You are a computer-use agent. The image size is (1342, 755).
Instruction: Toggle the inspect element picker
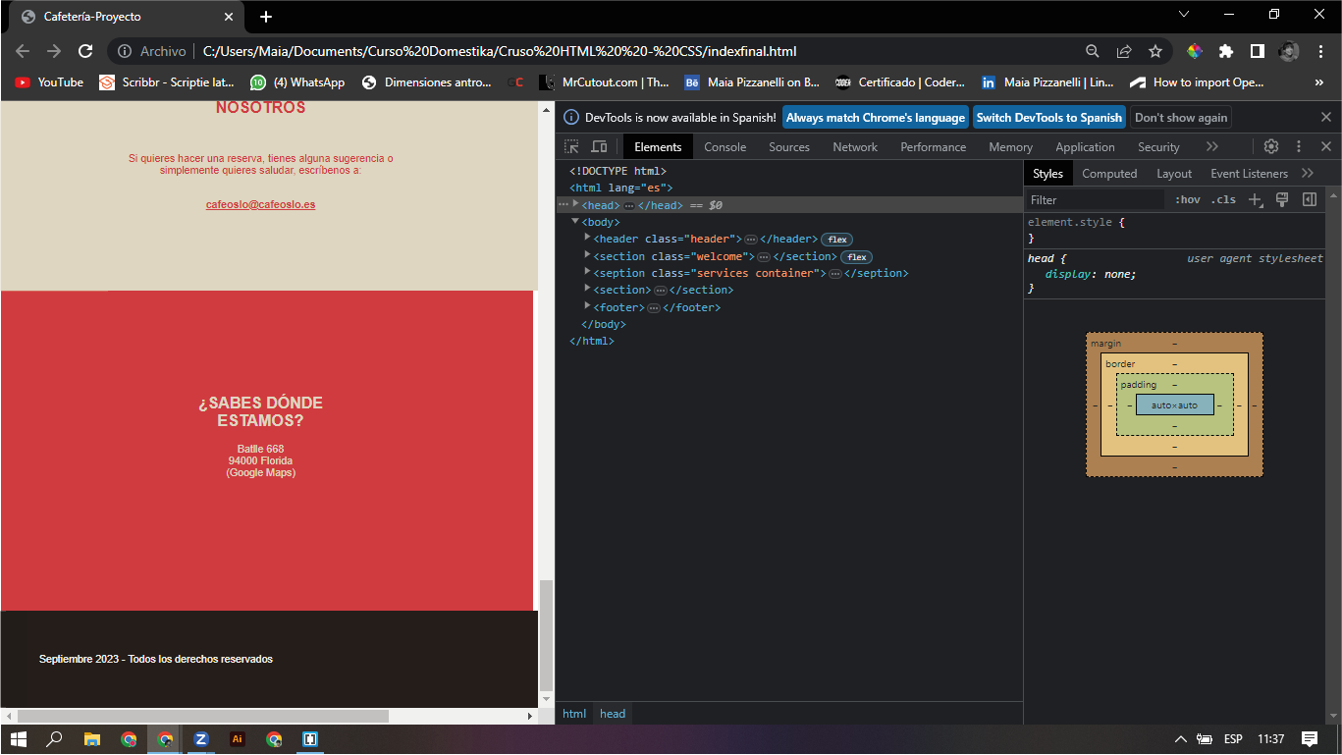click(571, 146)
